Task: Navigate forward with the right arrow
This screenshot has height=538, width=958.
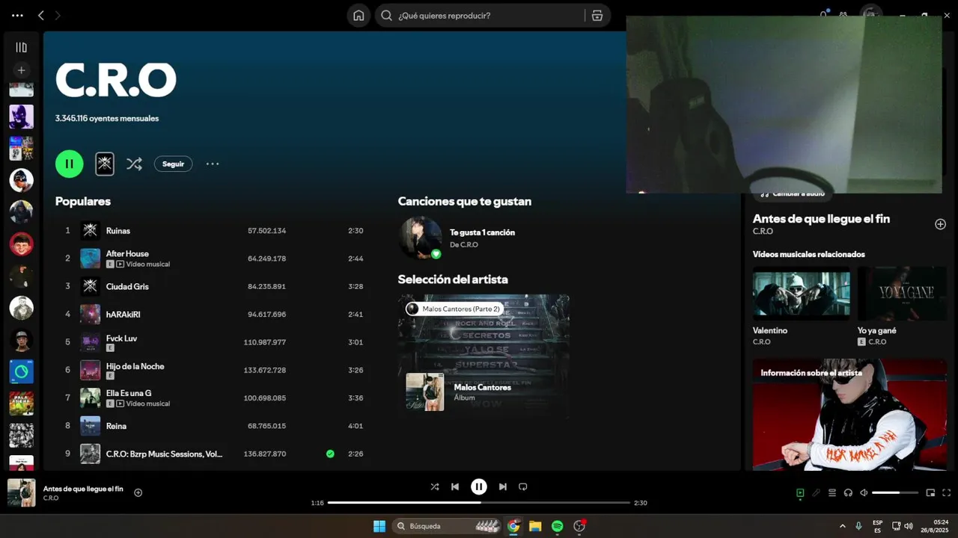Action: [x=58, y=15]
